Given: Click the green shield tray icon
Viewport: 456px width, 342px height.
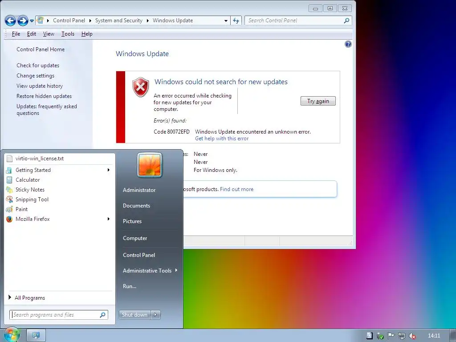Looking at the screenshot, I should pos(380,336).
